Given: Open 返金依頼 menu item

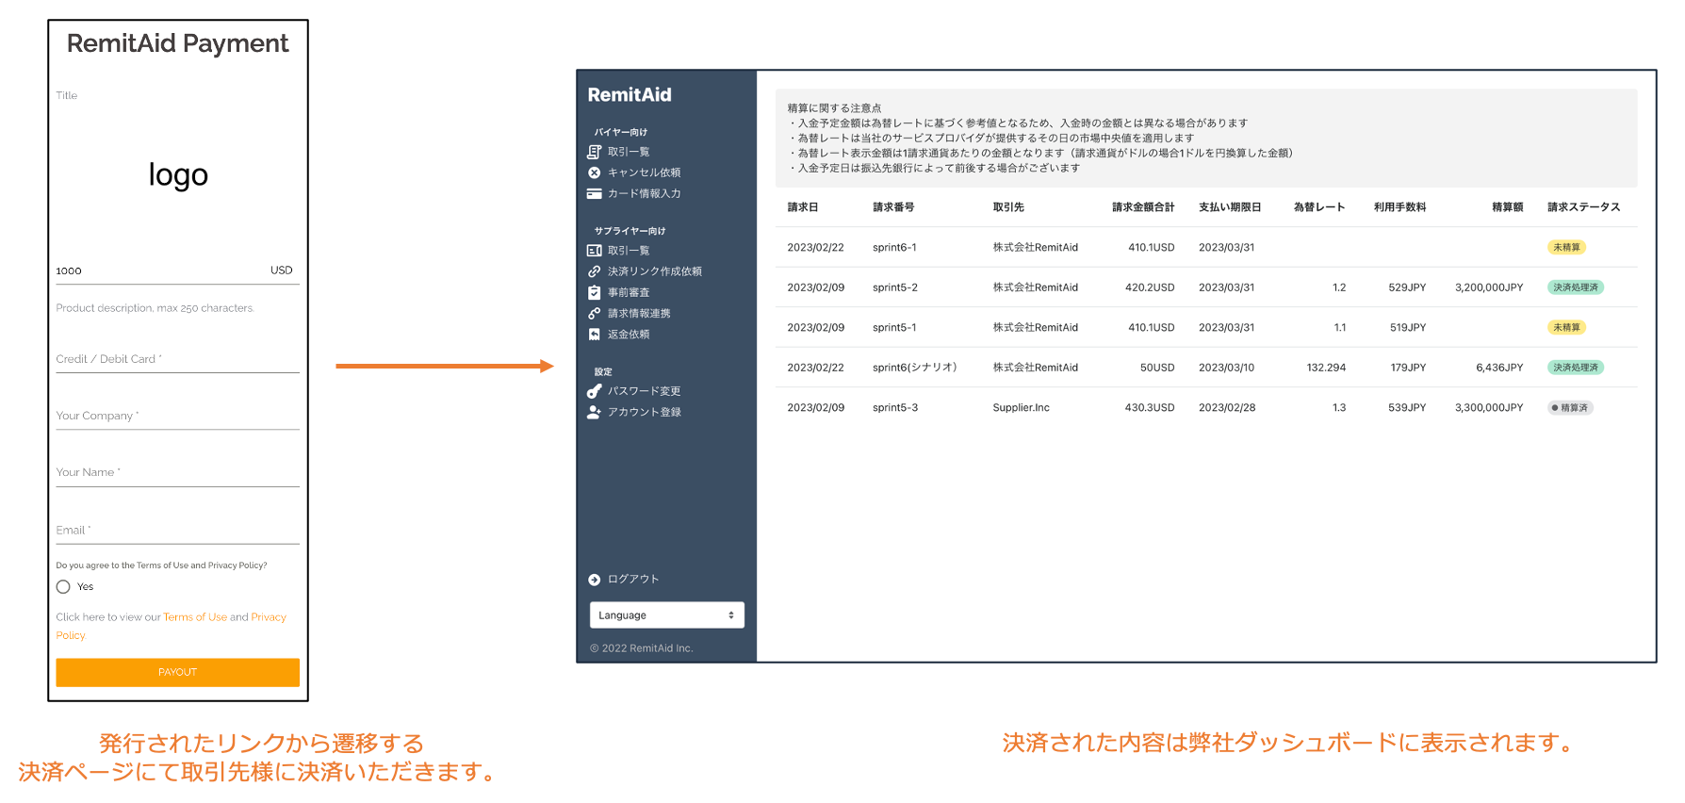Looking at the screenshot, I should click(x=629, y=334).
